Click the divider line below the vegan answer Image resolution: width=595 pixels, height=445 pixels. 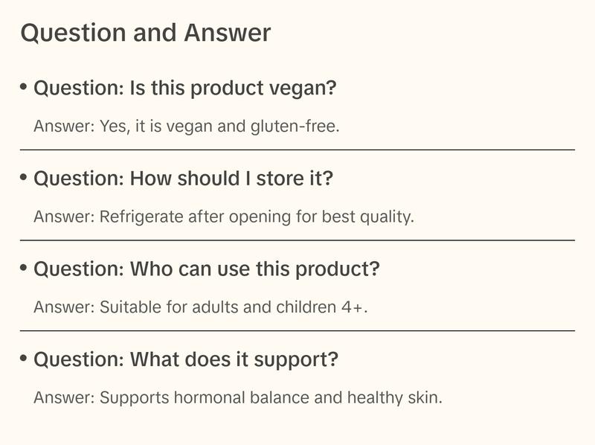tap(297, 150)
